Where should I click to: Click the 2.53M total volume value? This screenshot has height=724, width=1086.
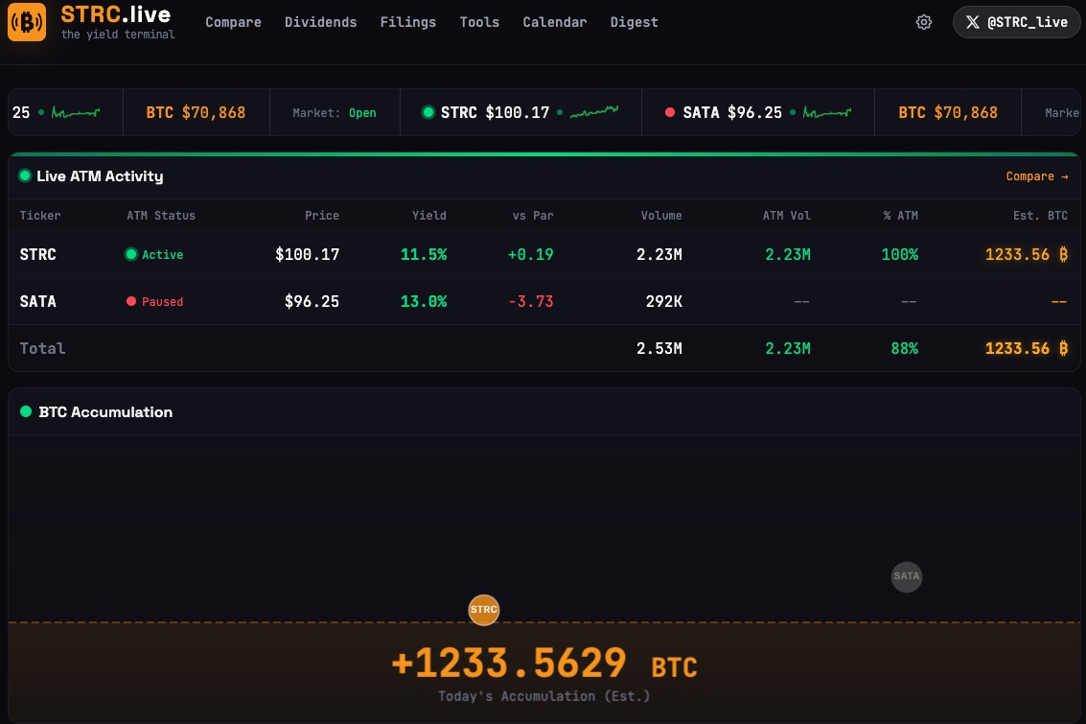click(659, 348)
